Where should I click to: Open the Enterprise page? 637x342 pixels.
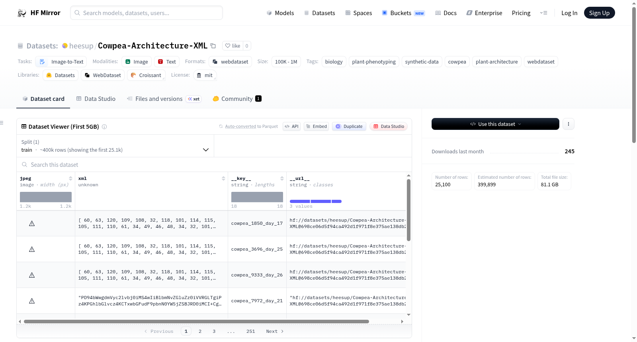point(484,13)
